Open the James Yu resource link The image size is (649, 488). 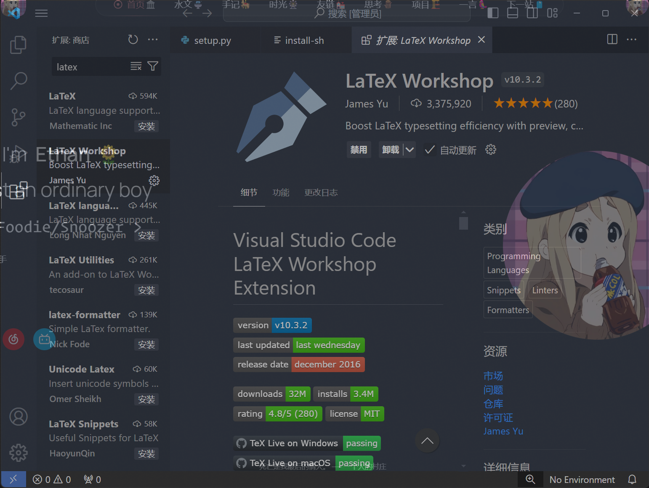point(503,432)
